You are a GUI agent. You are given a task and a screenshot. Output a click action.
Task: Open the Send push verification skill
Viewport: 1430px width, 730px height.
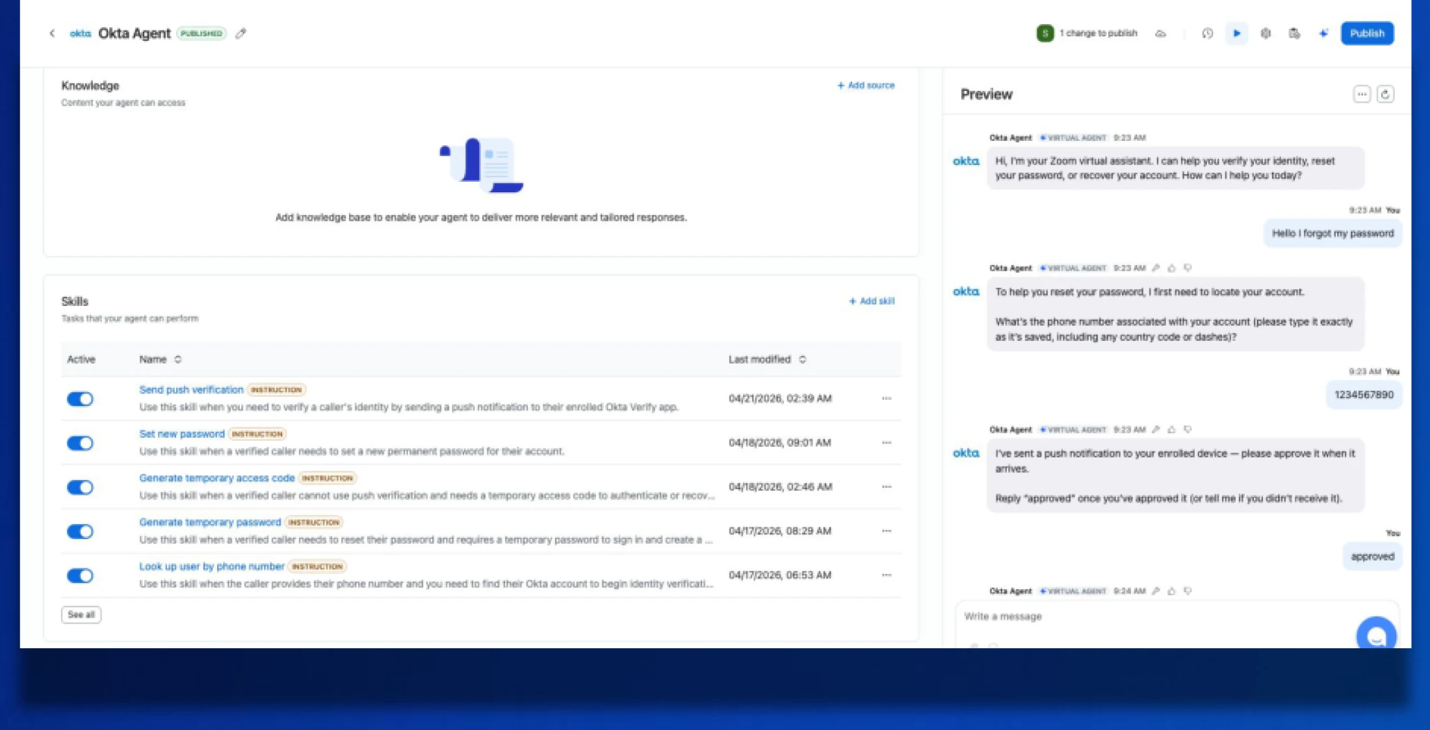click(191, 390)
